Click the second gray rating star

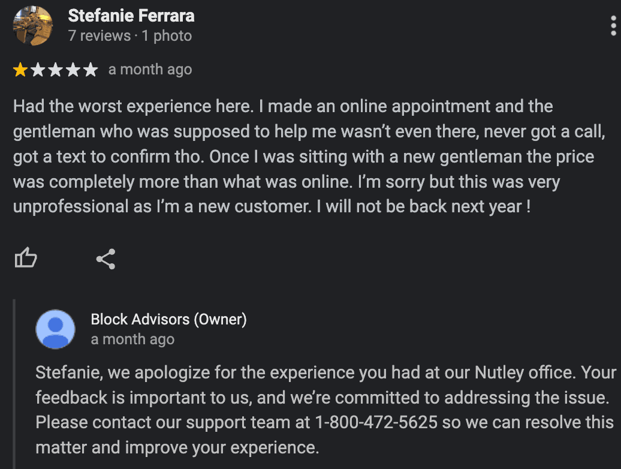tap(38, 70)
